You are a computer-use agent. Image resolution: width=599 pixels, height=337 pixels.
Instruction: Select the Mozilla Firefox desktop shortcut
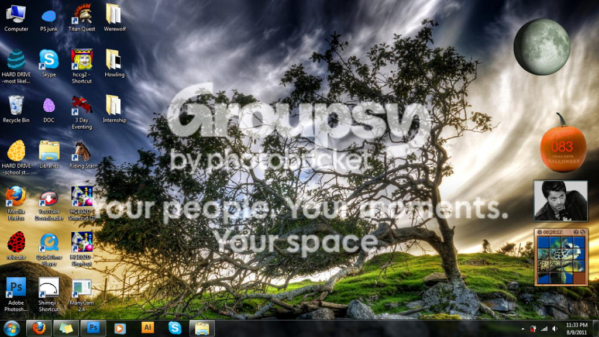[x=16, y=204]
